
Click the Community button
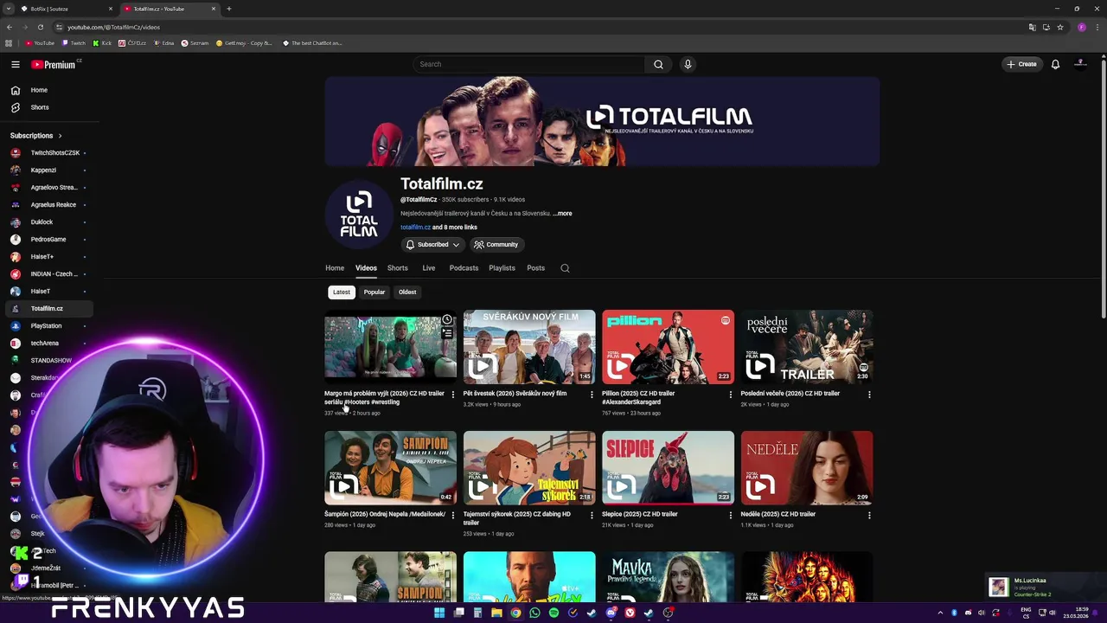(496, 245)
